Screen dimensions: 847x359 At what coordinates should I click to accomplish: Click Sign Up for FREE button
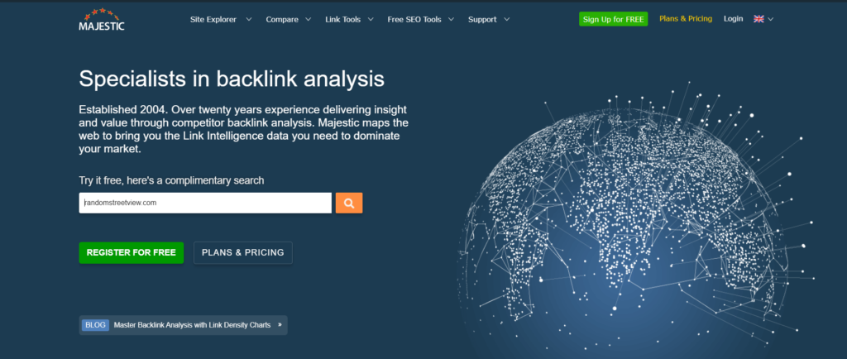tap(613, 19)
